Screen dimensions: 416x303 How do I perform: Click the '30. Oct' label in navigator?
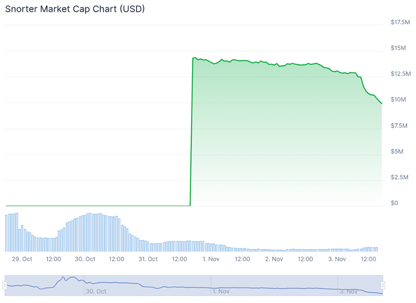[96, 291]
